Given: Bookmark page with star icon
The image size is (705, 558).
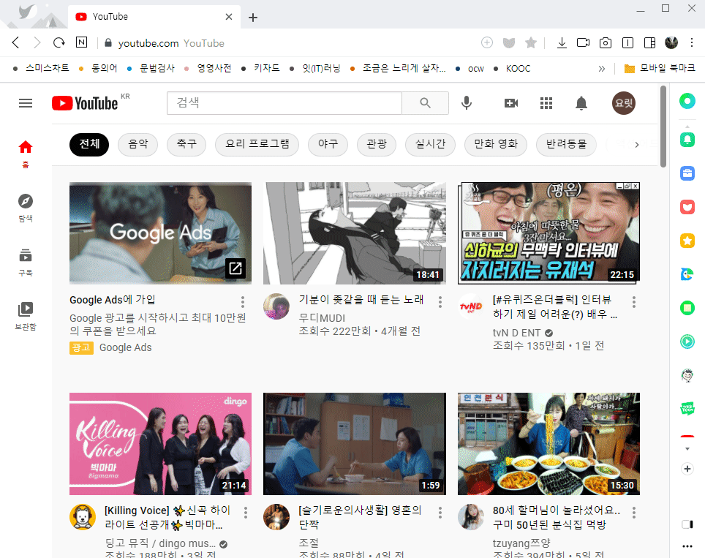Looking at the screenshot, I should tap(531, 42).
